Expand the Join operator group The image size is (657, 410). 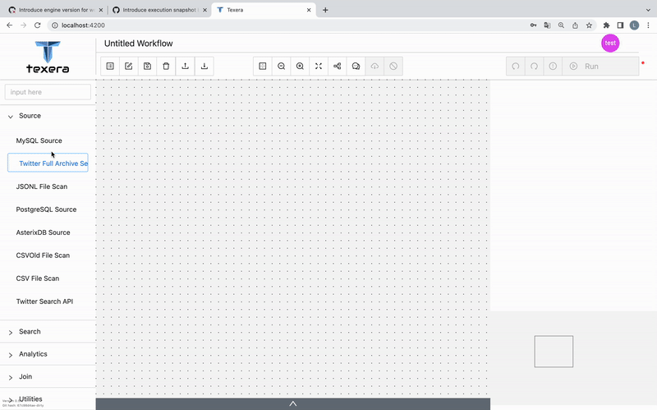click(x=48, y=377)
